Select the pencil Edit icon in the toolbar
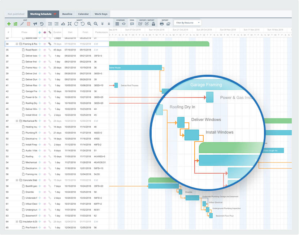The width and height of the screenshot is (299, 235). pyautogui.click(x=22, y=24)
